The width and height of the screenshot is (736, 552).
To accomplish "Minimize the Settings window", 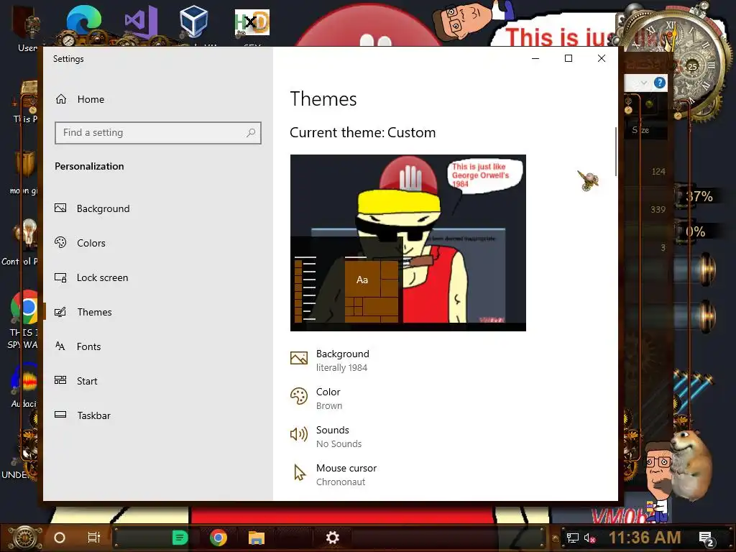I will click(535, 58).
